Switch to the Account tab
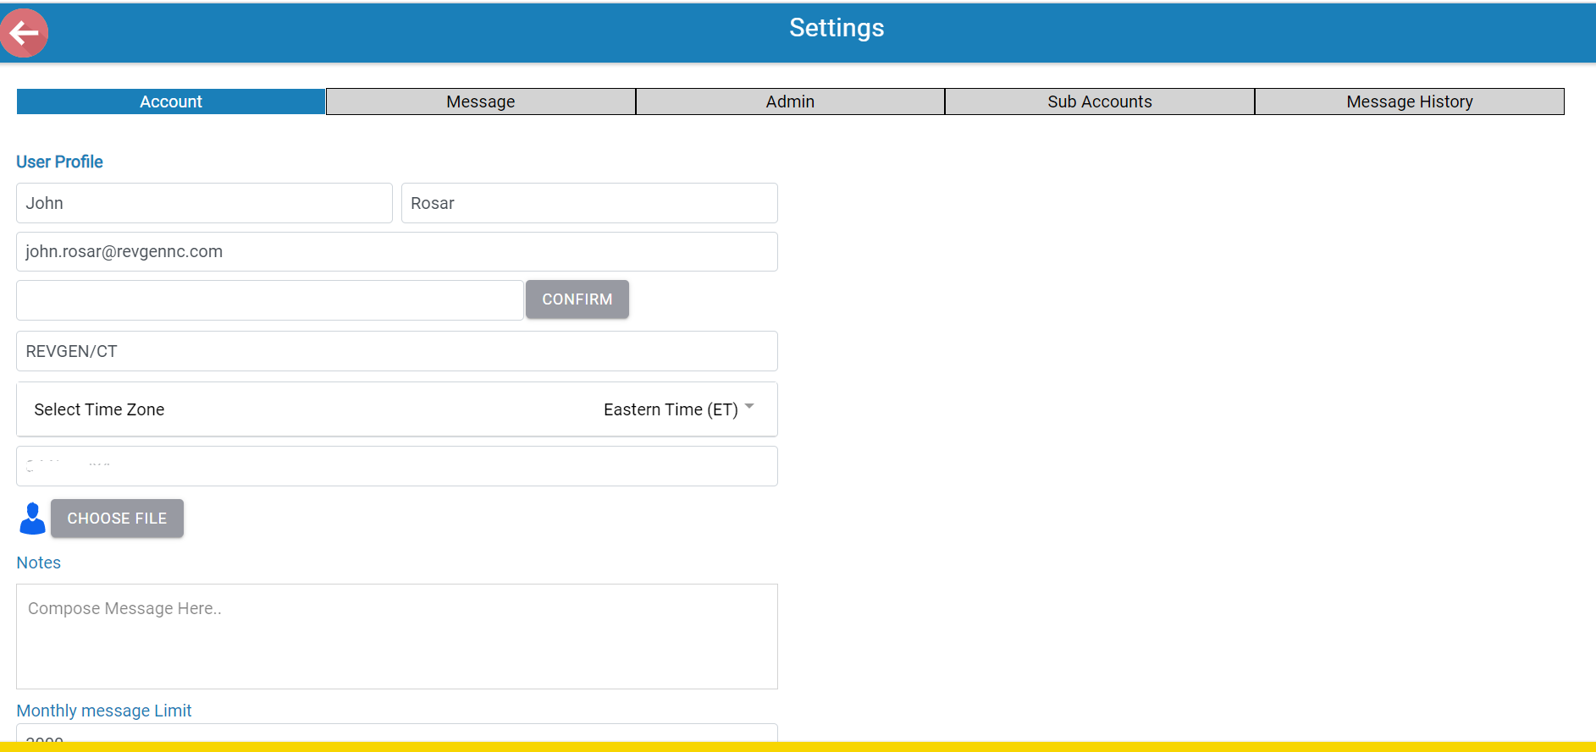The height and width of the screenshot is (752, 1596). [171, 102]
